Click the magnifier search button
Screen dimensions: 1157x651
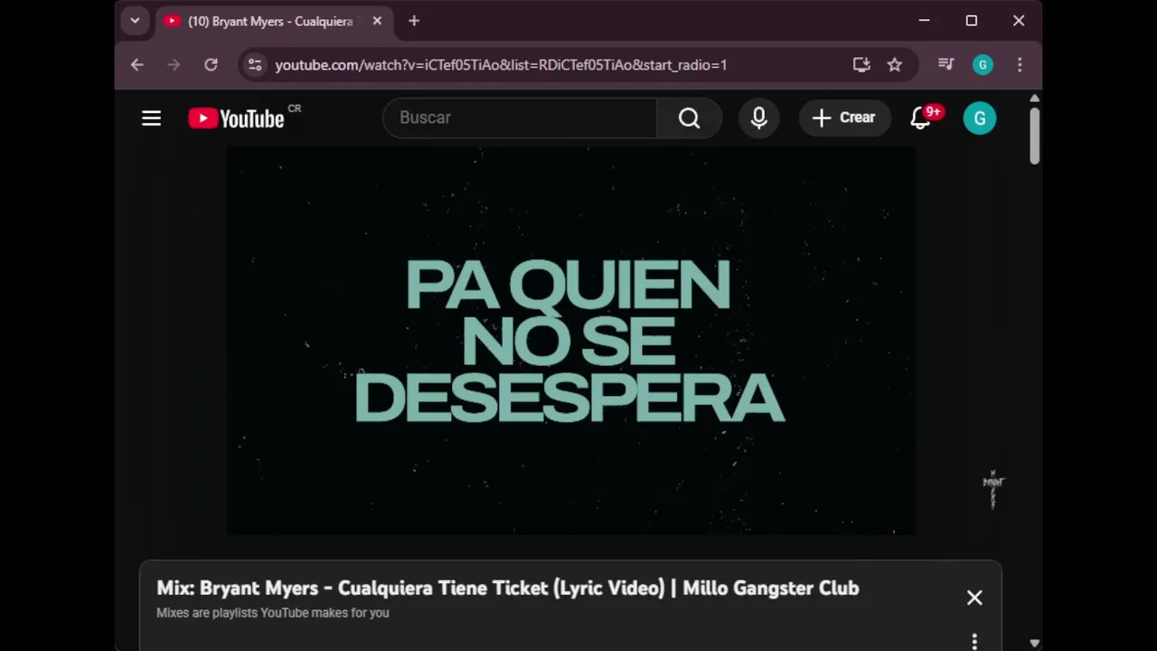click(690, 118)
